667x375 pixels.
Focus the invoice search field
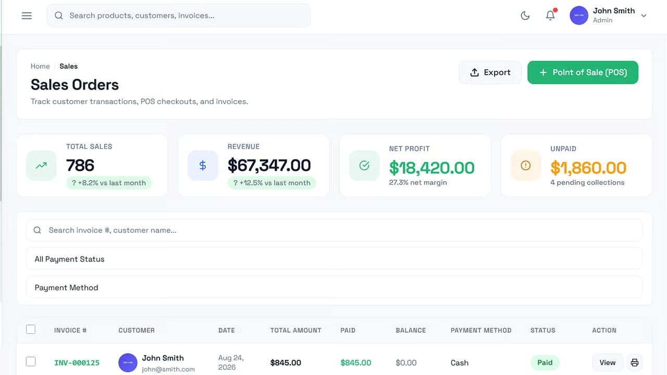334,230
